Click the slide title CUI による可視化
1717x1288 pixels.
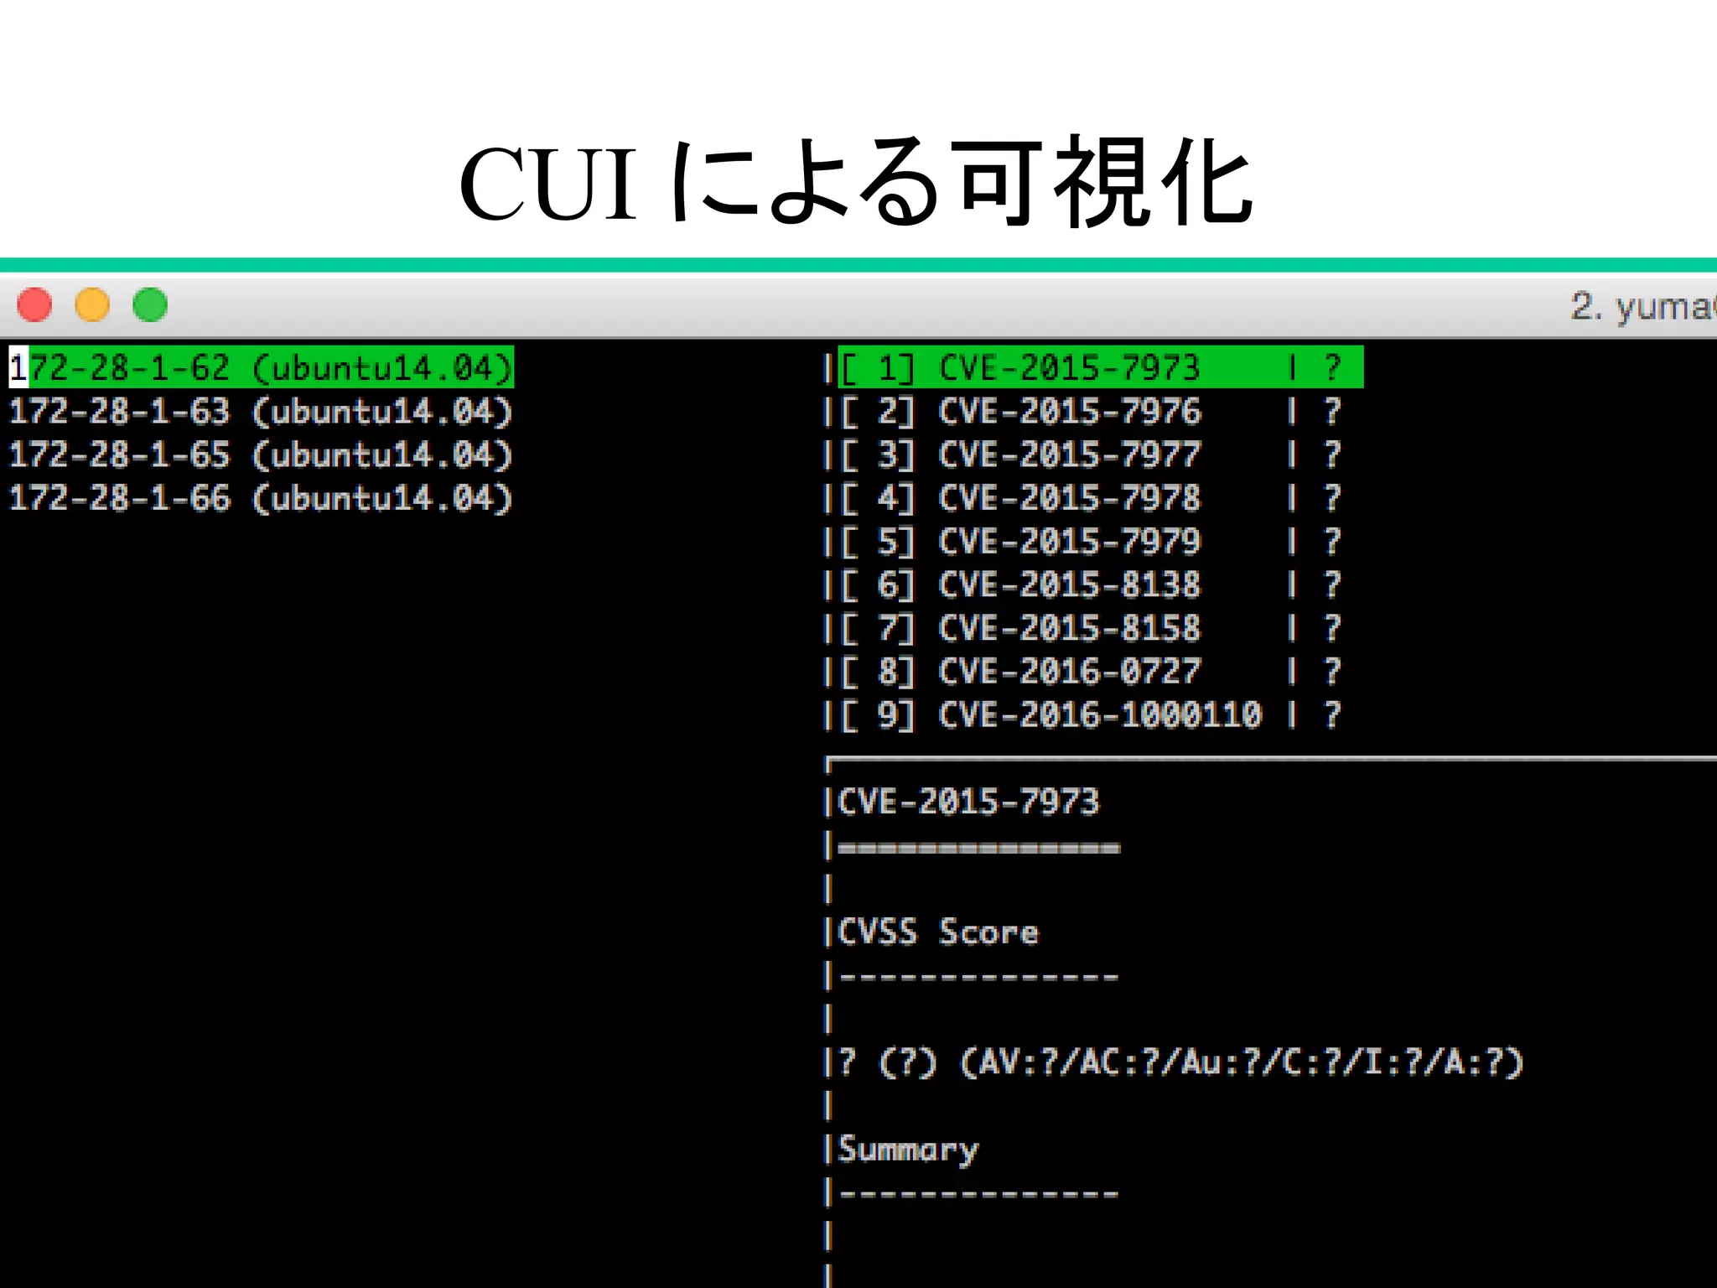tap(856, 182)
